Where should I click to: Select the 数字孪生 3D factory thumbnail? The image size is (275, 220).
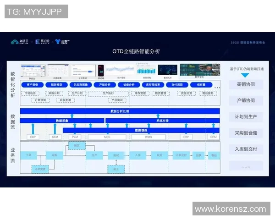pyautogui.click(x=200, y=70)
